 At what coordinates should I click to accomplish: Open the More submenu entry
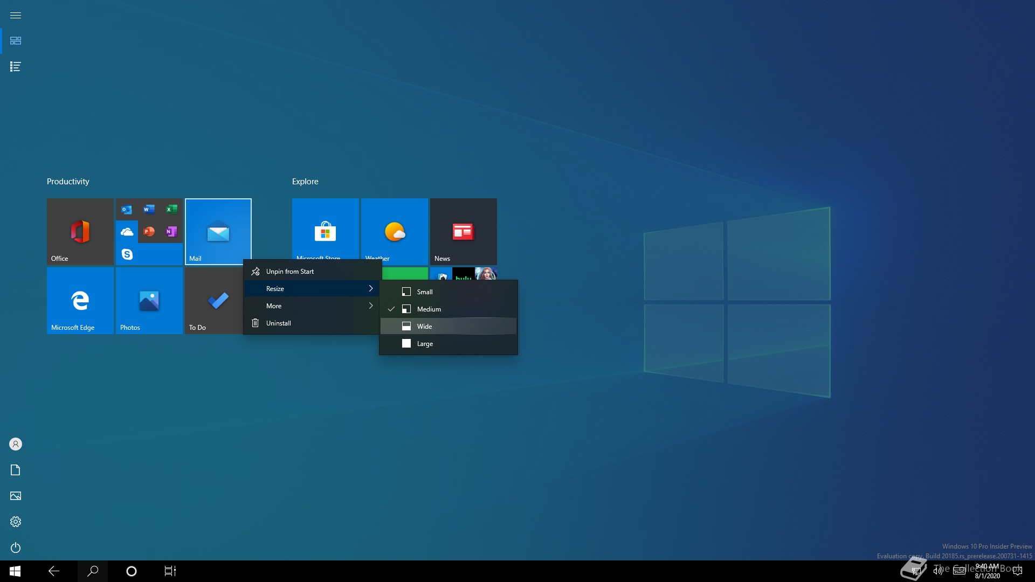point(312,306)
